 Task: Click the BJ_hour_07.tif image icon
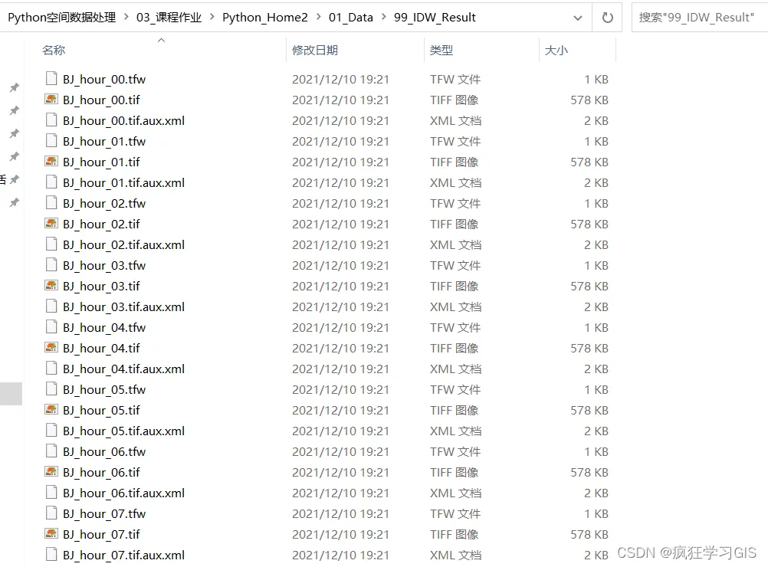pos(51,534)
